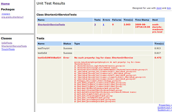Open the IsGdTests class

click(x=7, y=43)
